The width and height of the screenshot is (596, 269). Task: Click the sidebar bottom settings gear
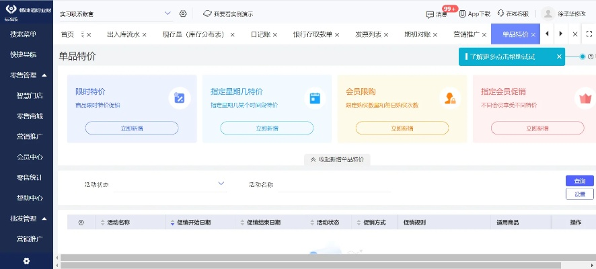point(26,261)
